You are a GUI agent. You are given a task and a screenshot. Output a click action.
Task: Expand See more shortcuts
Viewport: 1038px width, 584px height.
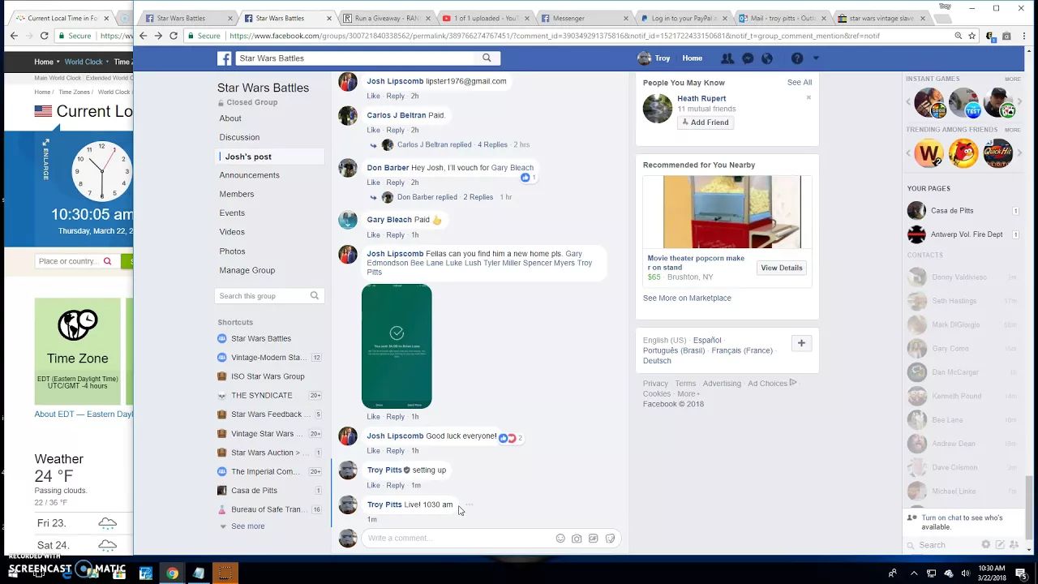[x=247, y=526]
